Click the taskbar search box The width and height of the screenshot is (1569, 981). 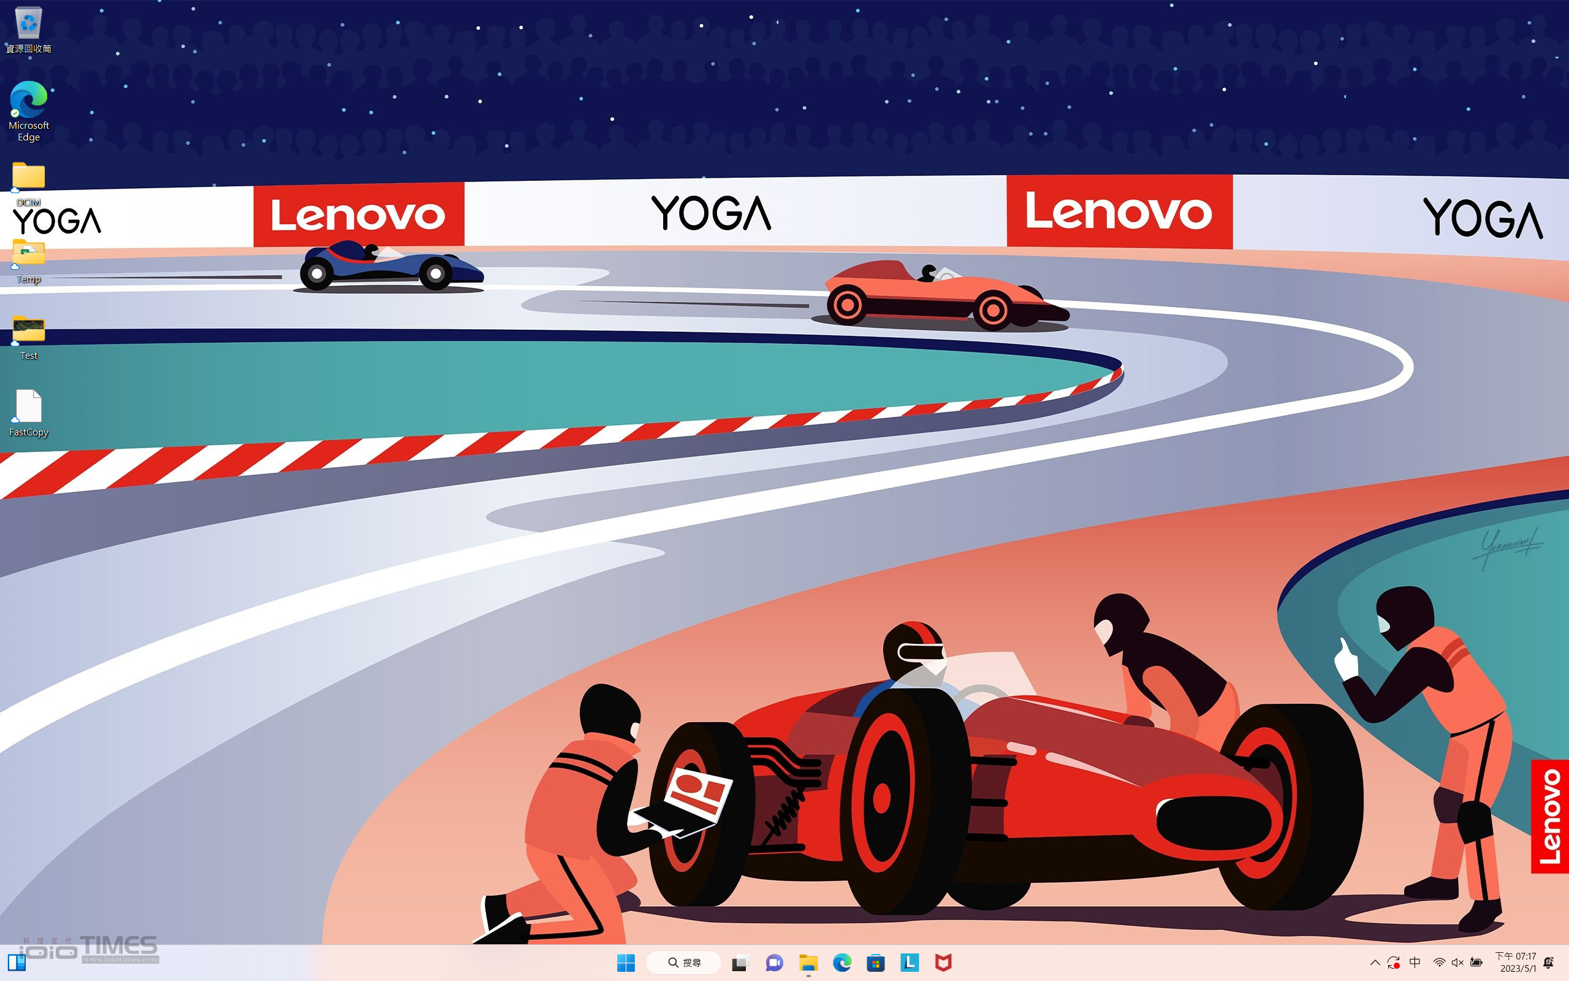tap(684, 963)
